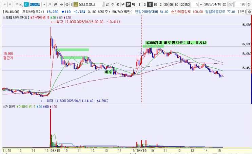
Task: Click the 15,459 price axis label
Action: 246,68
